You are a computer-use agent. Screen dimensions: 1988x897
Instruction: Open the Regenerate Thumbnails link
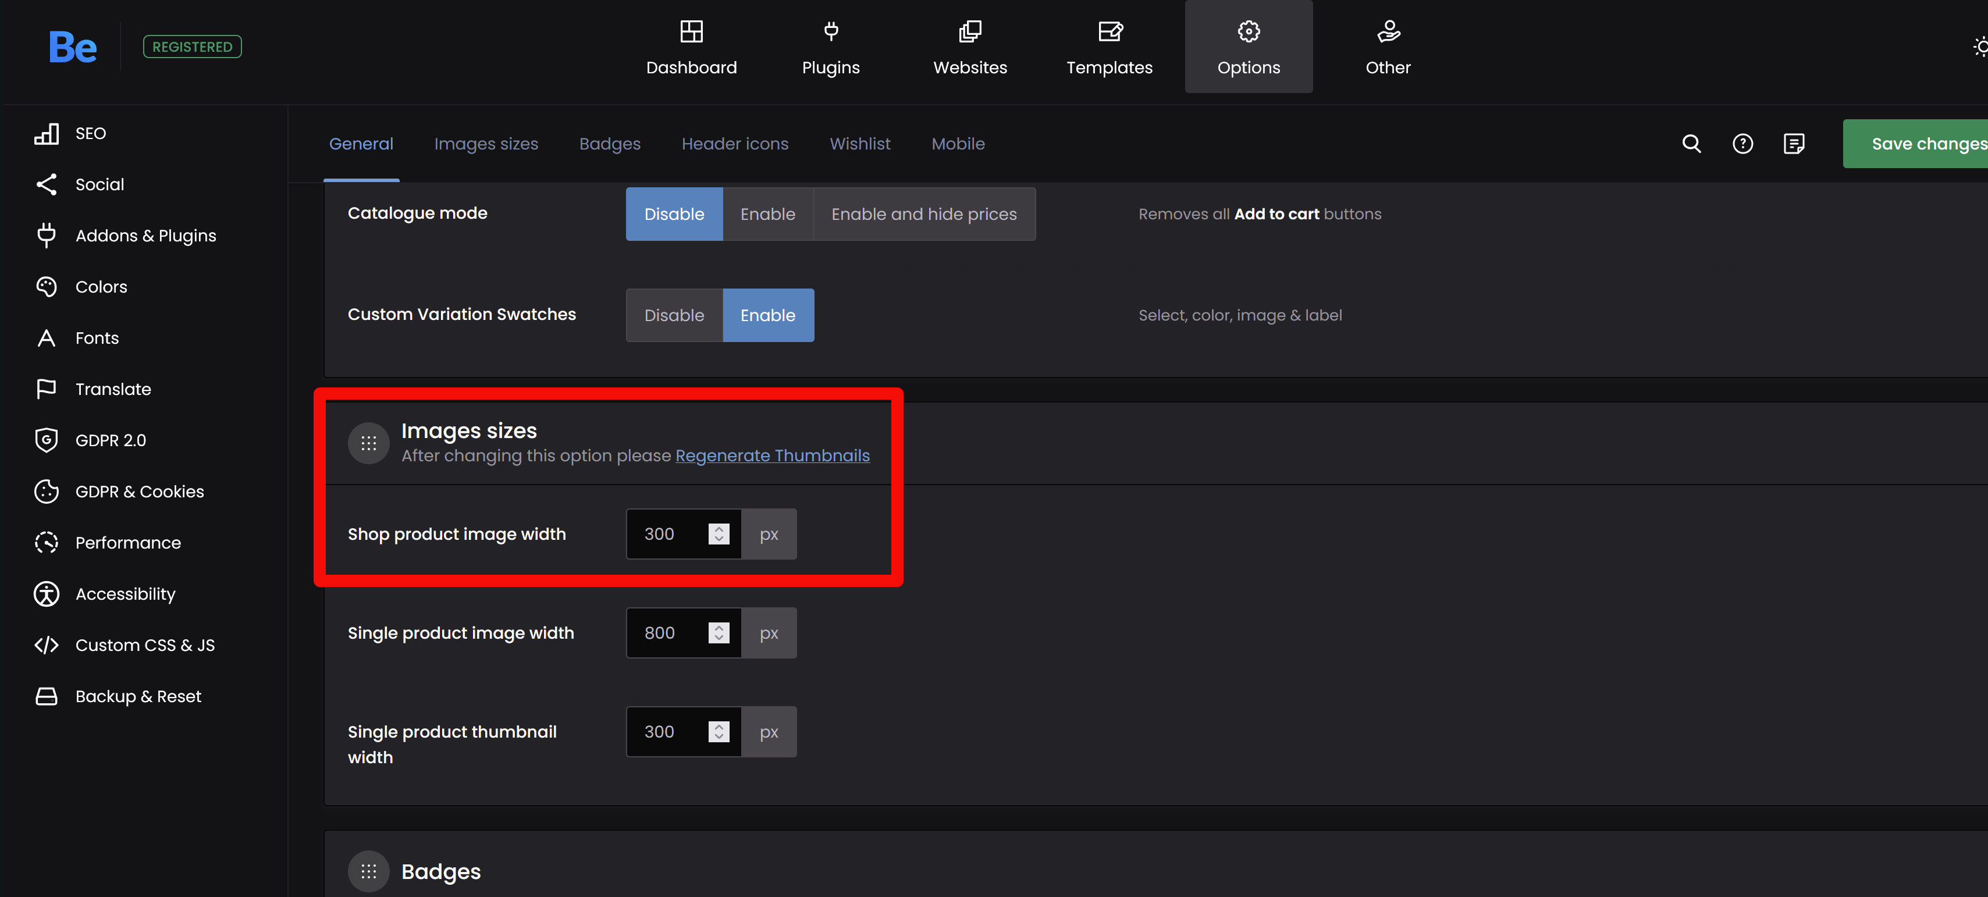[x=771, y=455]
